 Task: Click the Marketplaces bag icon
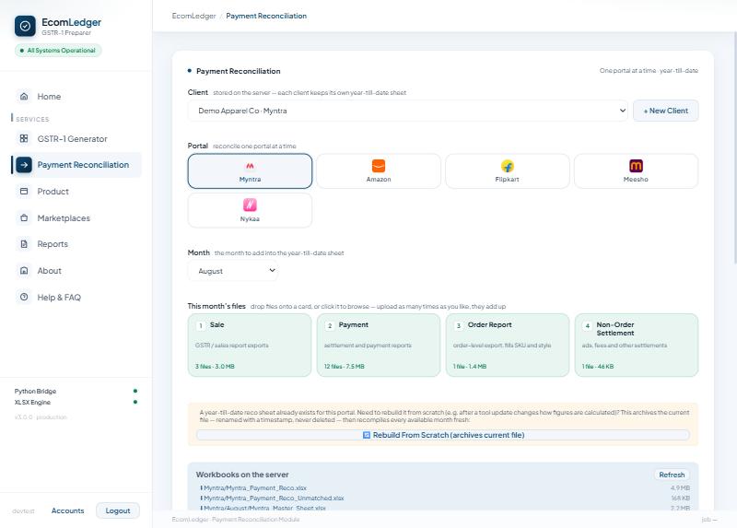tap(24, 218)
